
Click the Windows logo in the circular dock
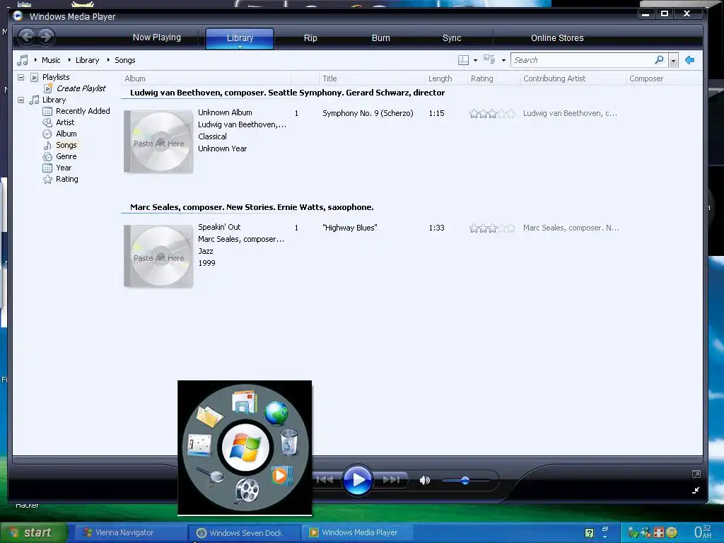(245, 448)
